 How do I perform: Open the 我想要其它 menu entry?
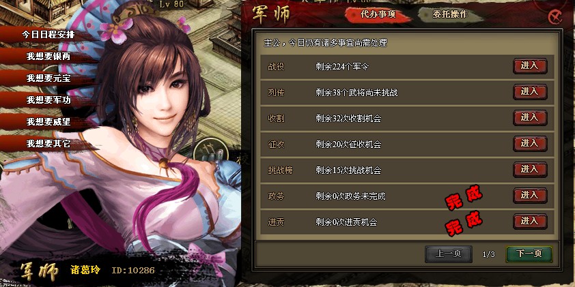coord(48,143)
